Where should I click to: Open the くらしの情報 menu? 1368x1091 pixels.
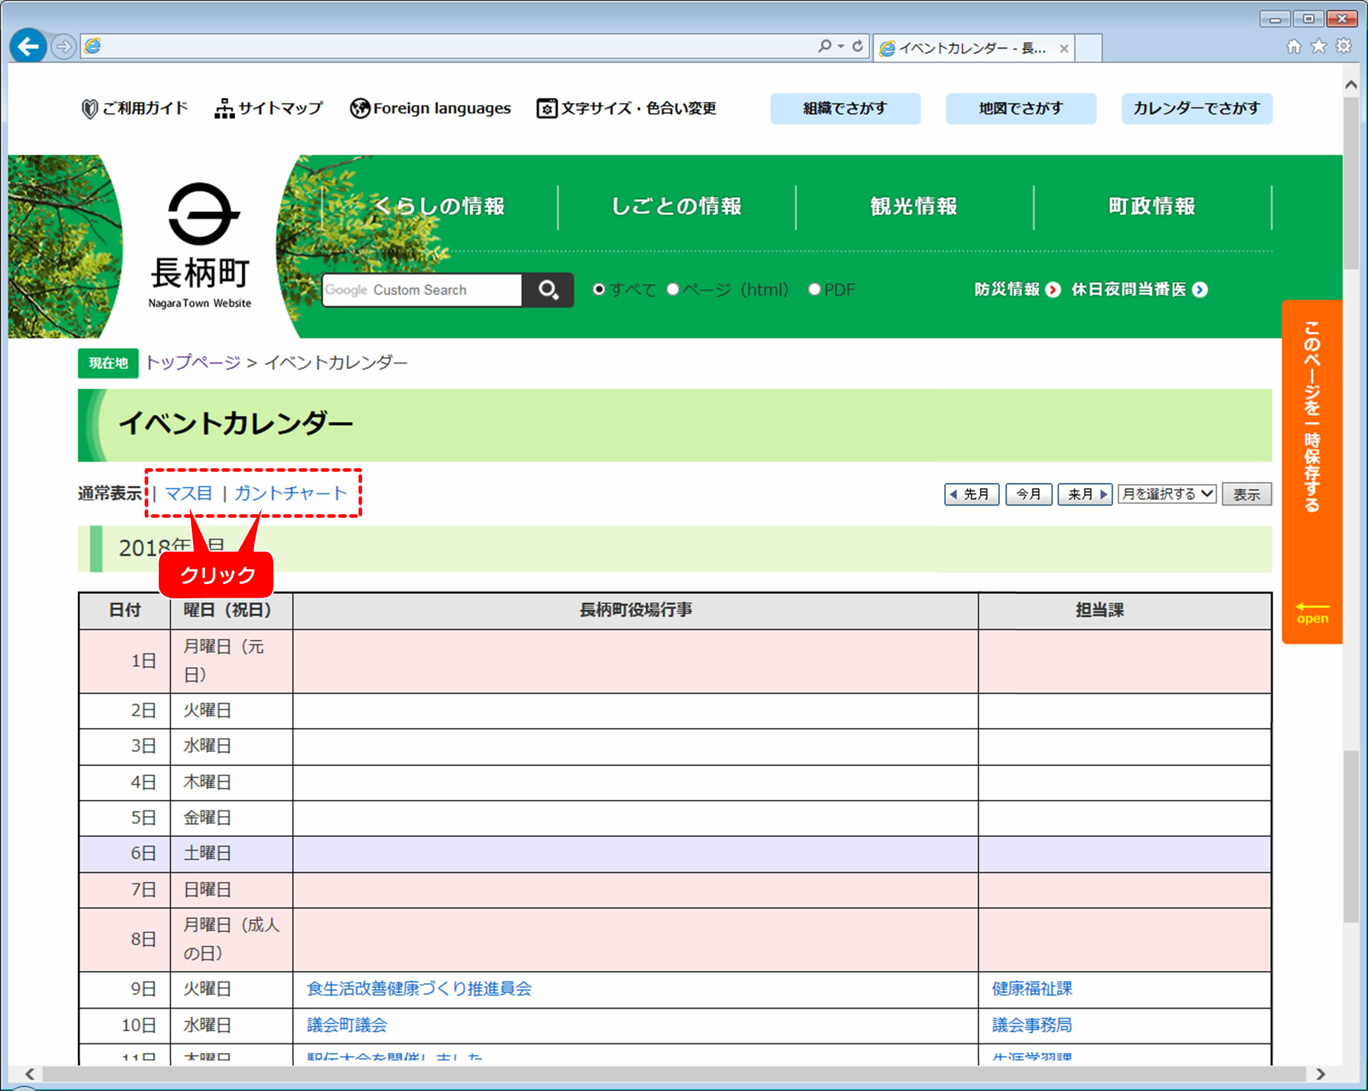(439, 206)
